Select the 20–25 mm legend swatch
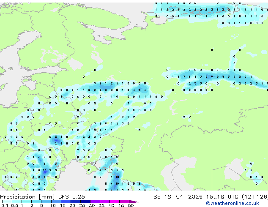 coord(76,202)
